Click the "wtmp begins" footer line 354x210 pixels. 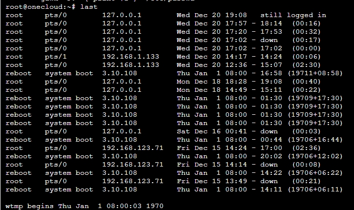click(84, 206)
